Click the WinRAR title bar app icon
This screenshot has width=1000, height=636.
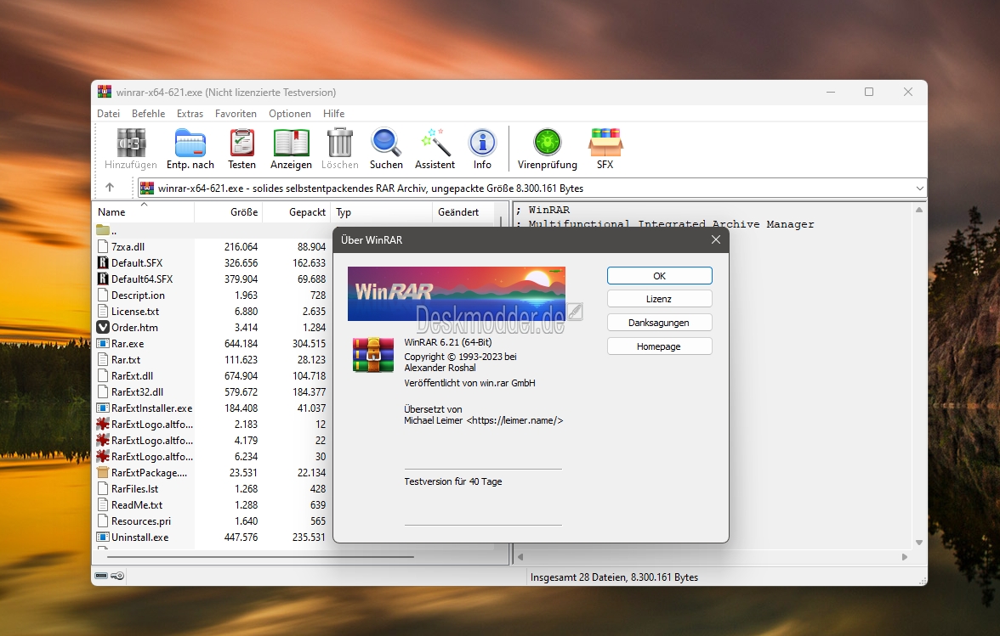coord(104,92)
